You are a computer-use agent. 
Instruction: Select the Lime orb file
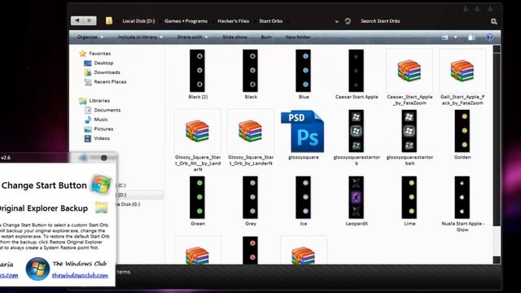click(409, 201)
